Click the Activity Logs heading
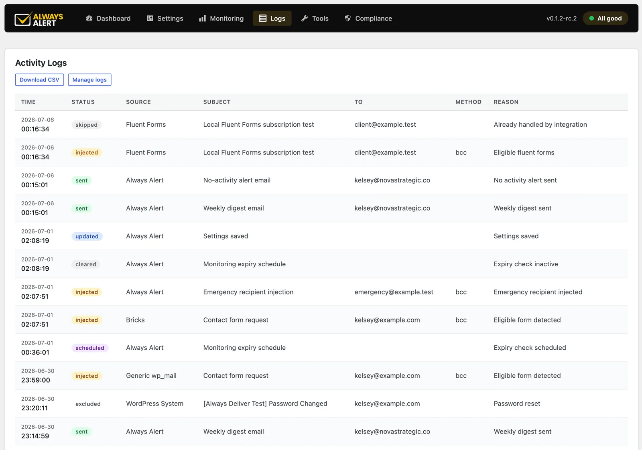Screen dimensions: 642x450 (x=41, y=63)
